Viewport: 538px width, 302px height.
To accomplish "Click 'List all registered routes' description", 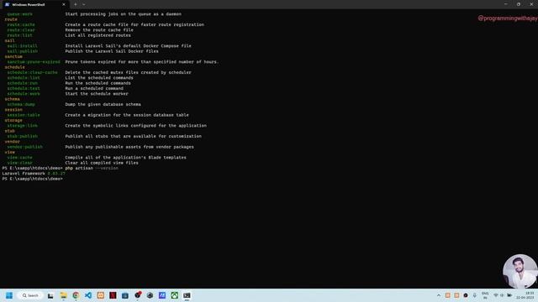I will (98, 35).
